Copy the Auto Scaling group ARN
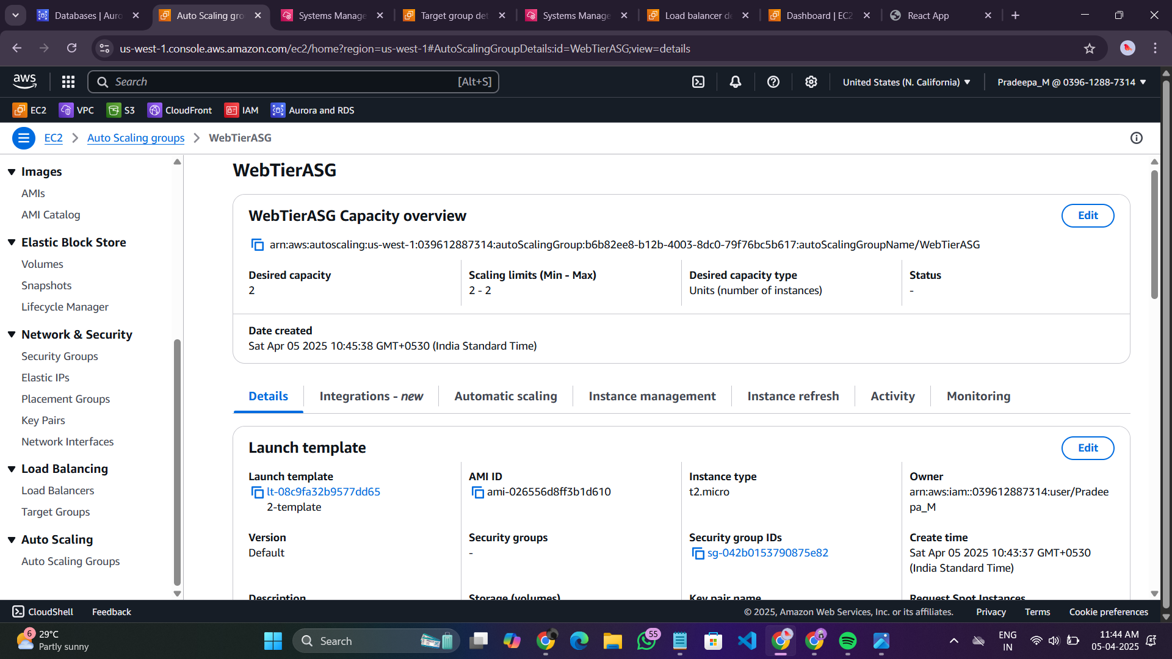The width and height of the screenshot is (1172, 659). point(257,245)
